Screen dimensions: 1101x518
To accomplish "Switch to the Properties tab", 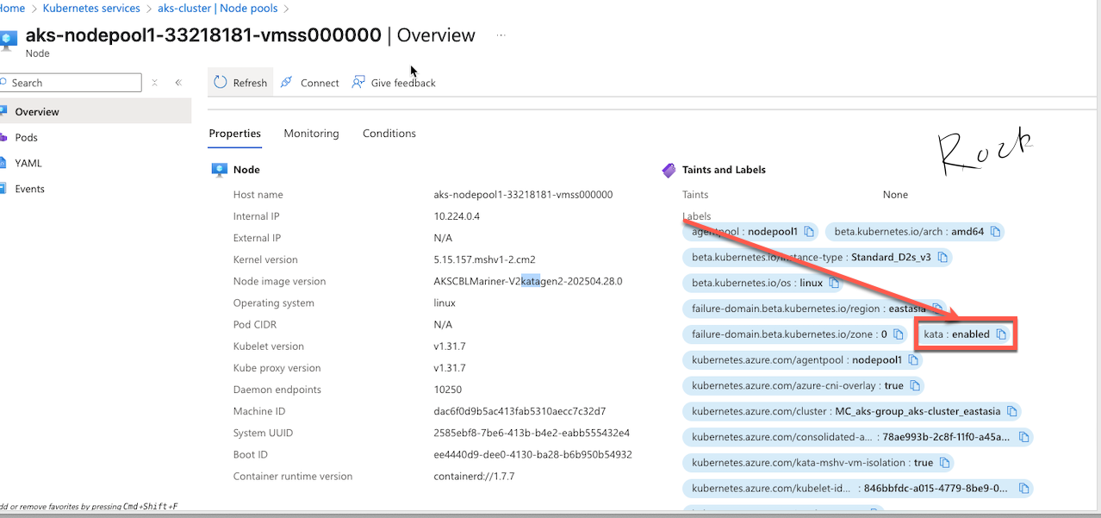I will [x=234, y=134].
